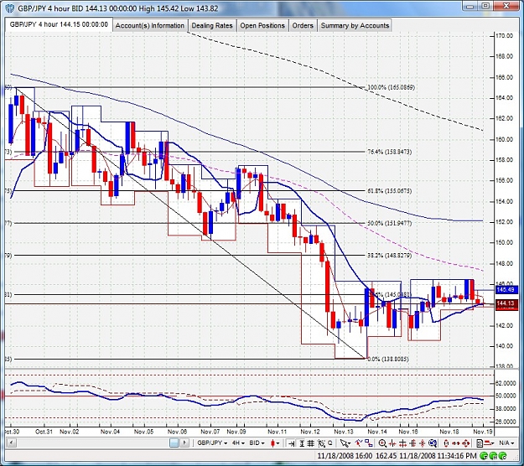
Task: Click the 61.8% (155.0675) Fibonacci label
Action: point(389,191)
